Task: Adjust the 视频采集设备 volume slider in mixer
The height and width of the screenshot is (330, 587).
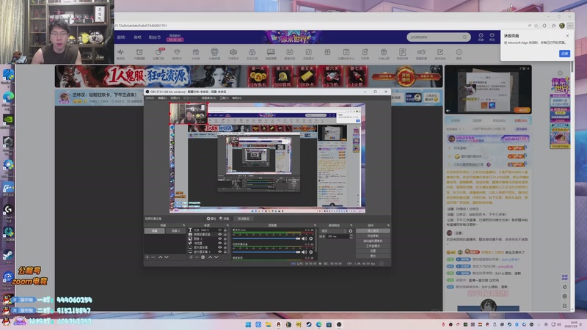Action: (x=266, y=252)
